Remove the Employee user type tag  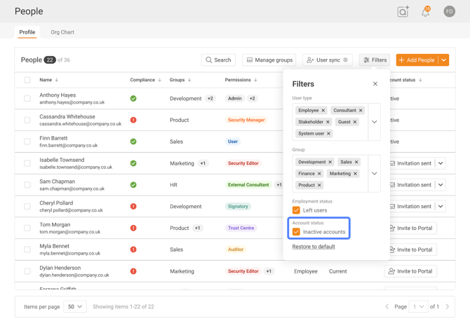pyautogui.click(x=323, y=111)
